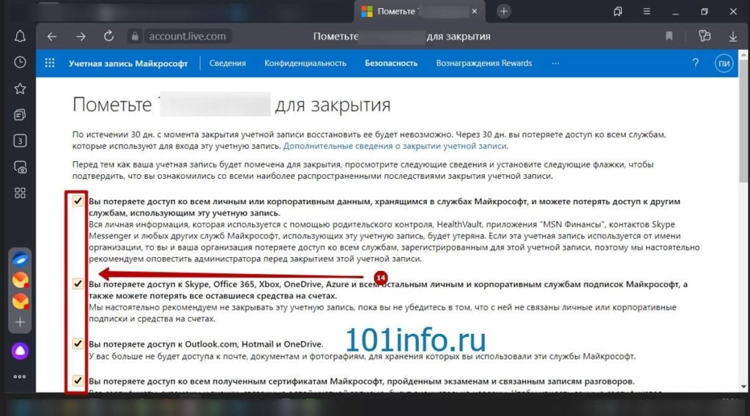Open the downloads arrow icon

[733, 37]
